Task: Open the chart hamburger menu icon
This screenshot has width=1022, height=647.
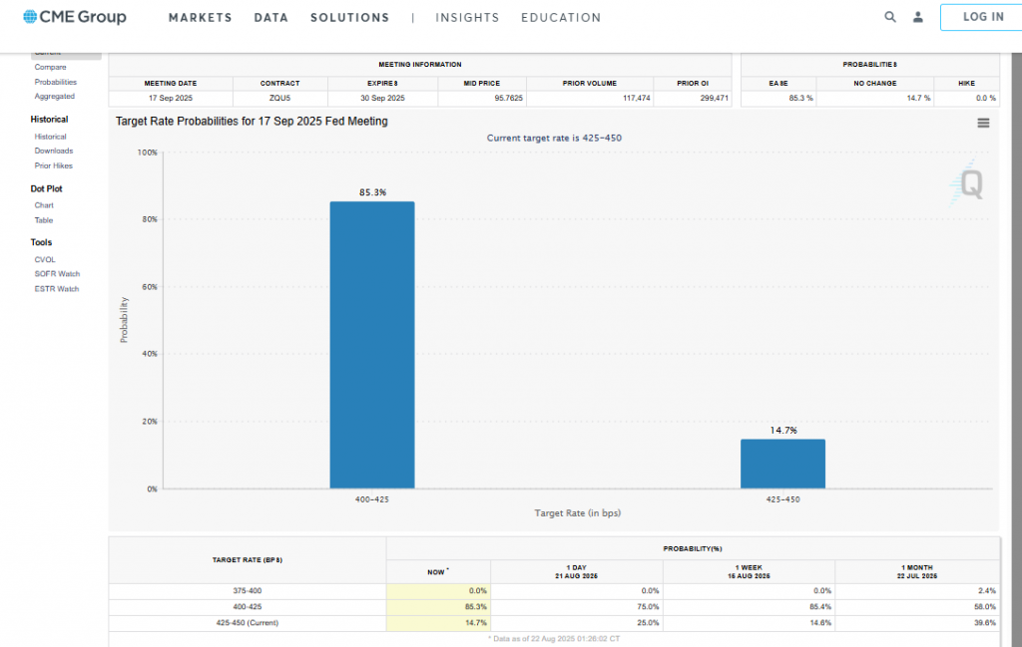Action: (x=983, y=123)
